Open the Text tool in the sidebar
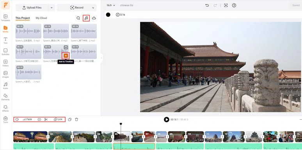This screenshot has width=302, height=150. (x=5, y=40)
